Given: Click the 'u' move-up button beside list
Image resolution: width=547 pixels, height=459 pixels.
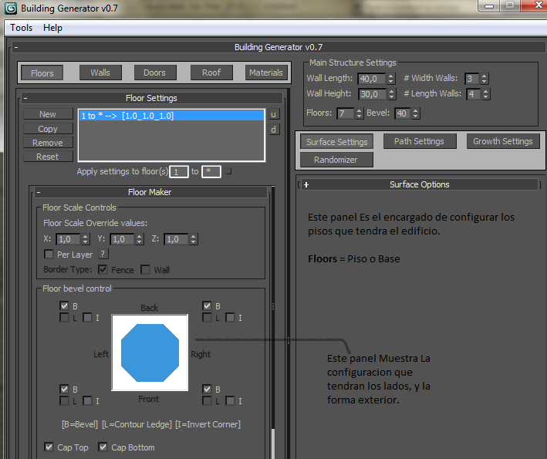Looking at the screenshot, I should (273, 114).
